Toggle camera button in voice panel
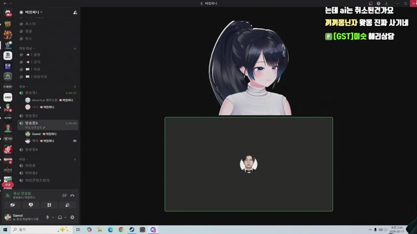This screenshot has height=234, width=417. point(12,205)
